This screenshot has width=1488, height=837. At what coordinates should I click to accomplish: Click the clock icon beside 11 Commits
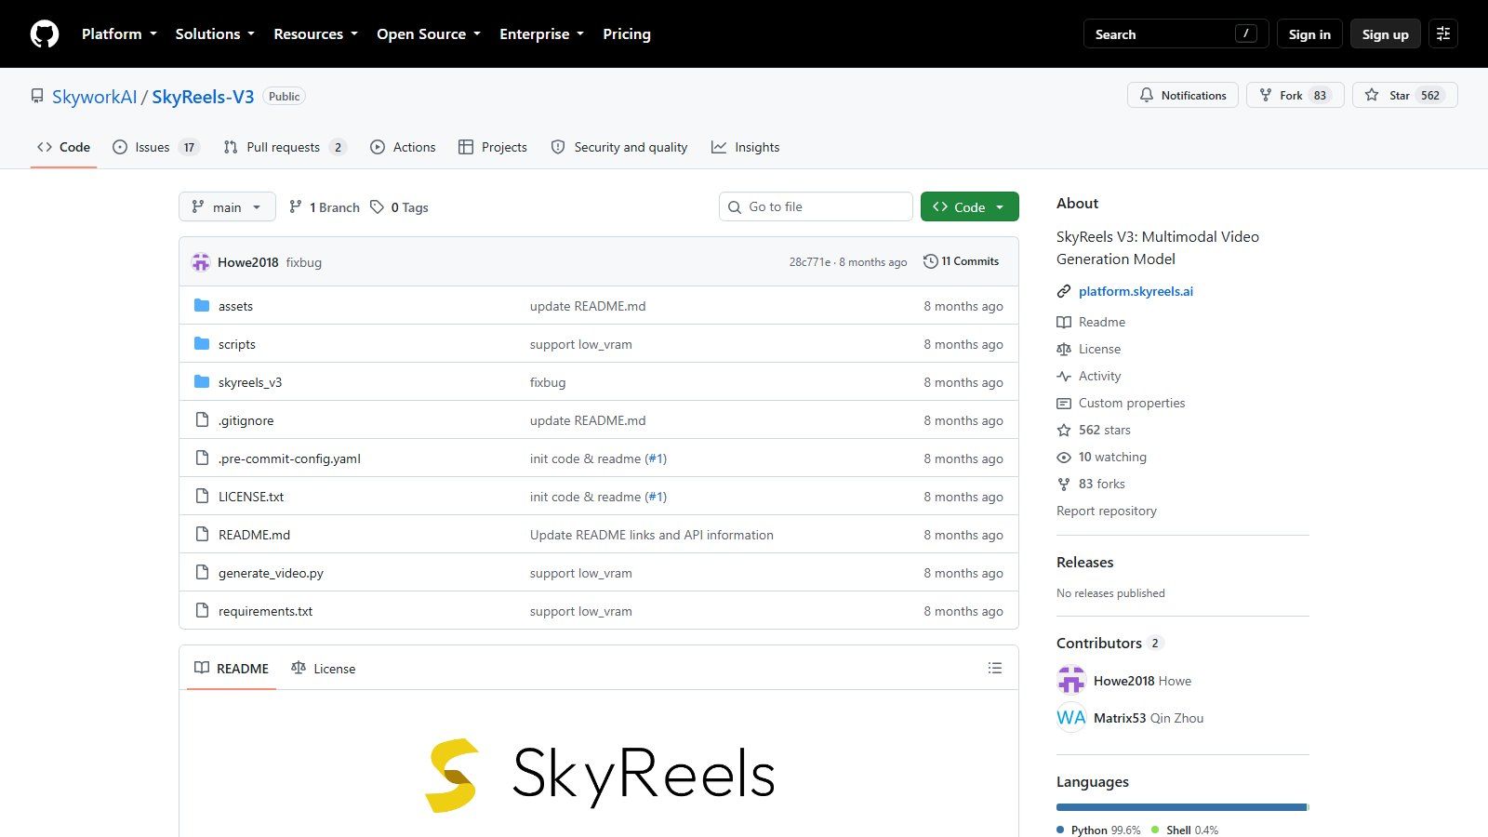click(x=930, y=261)
